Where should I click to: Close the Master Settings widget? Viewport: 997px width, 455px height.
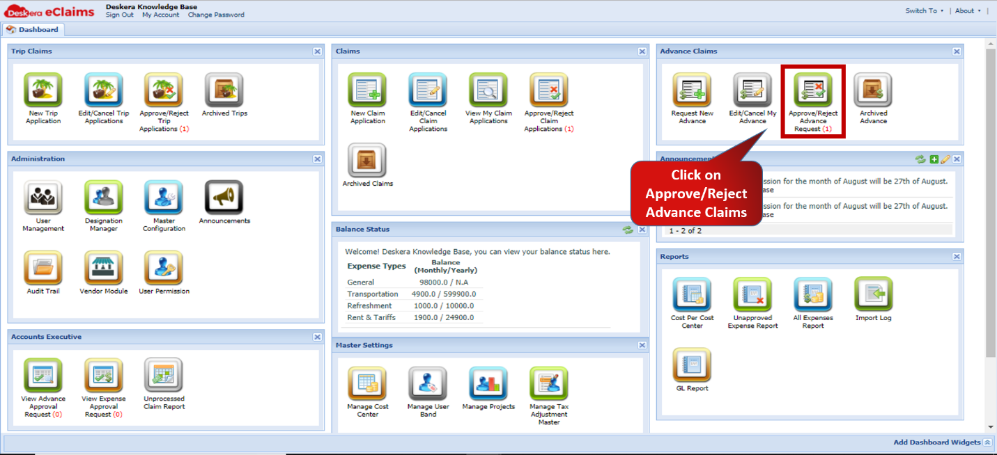click(x=642, y=345)
